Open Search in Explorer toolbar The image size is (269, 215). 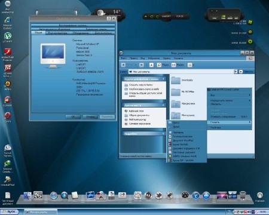click(163, 65)
